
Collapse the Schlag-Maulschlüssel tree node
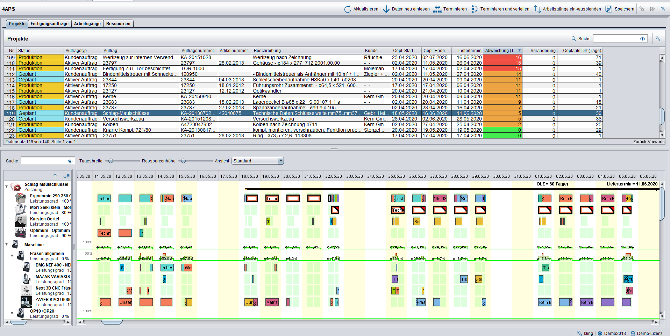7,187
